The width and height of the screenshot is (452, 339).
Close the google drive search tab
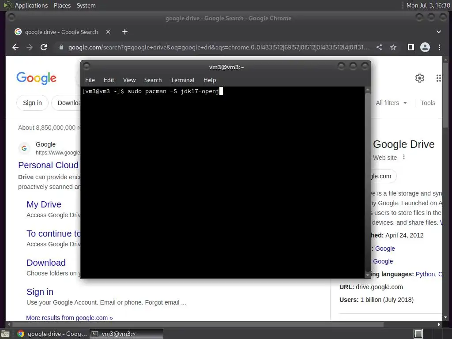108,32
